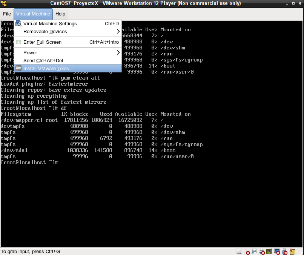The image size is (304, 255).
Task: Select Install VMware Tools menu entry
Action: pos(68,68)
